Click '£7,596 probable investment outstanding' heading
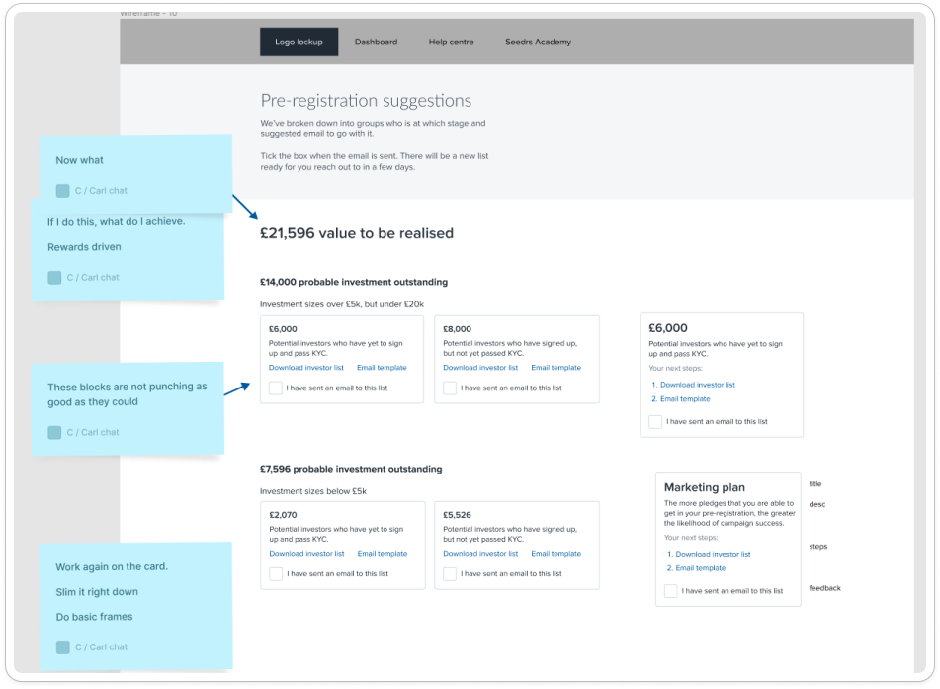940x689 pixels. [x=351, y=469]
